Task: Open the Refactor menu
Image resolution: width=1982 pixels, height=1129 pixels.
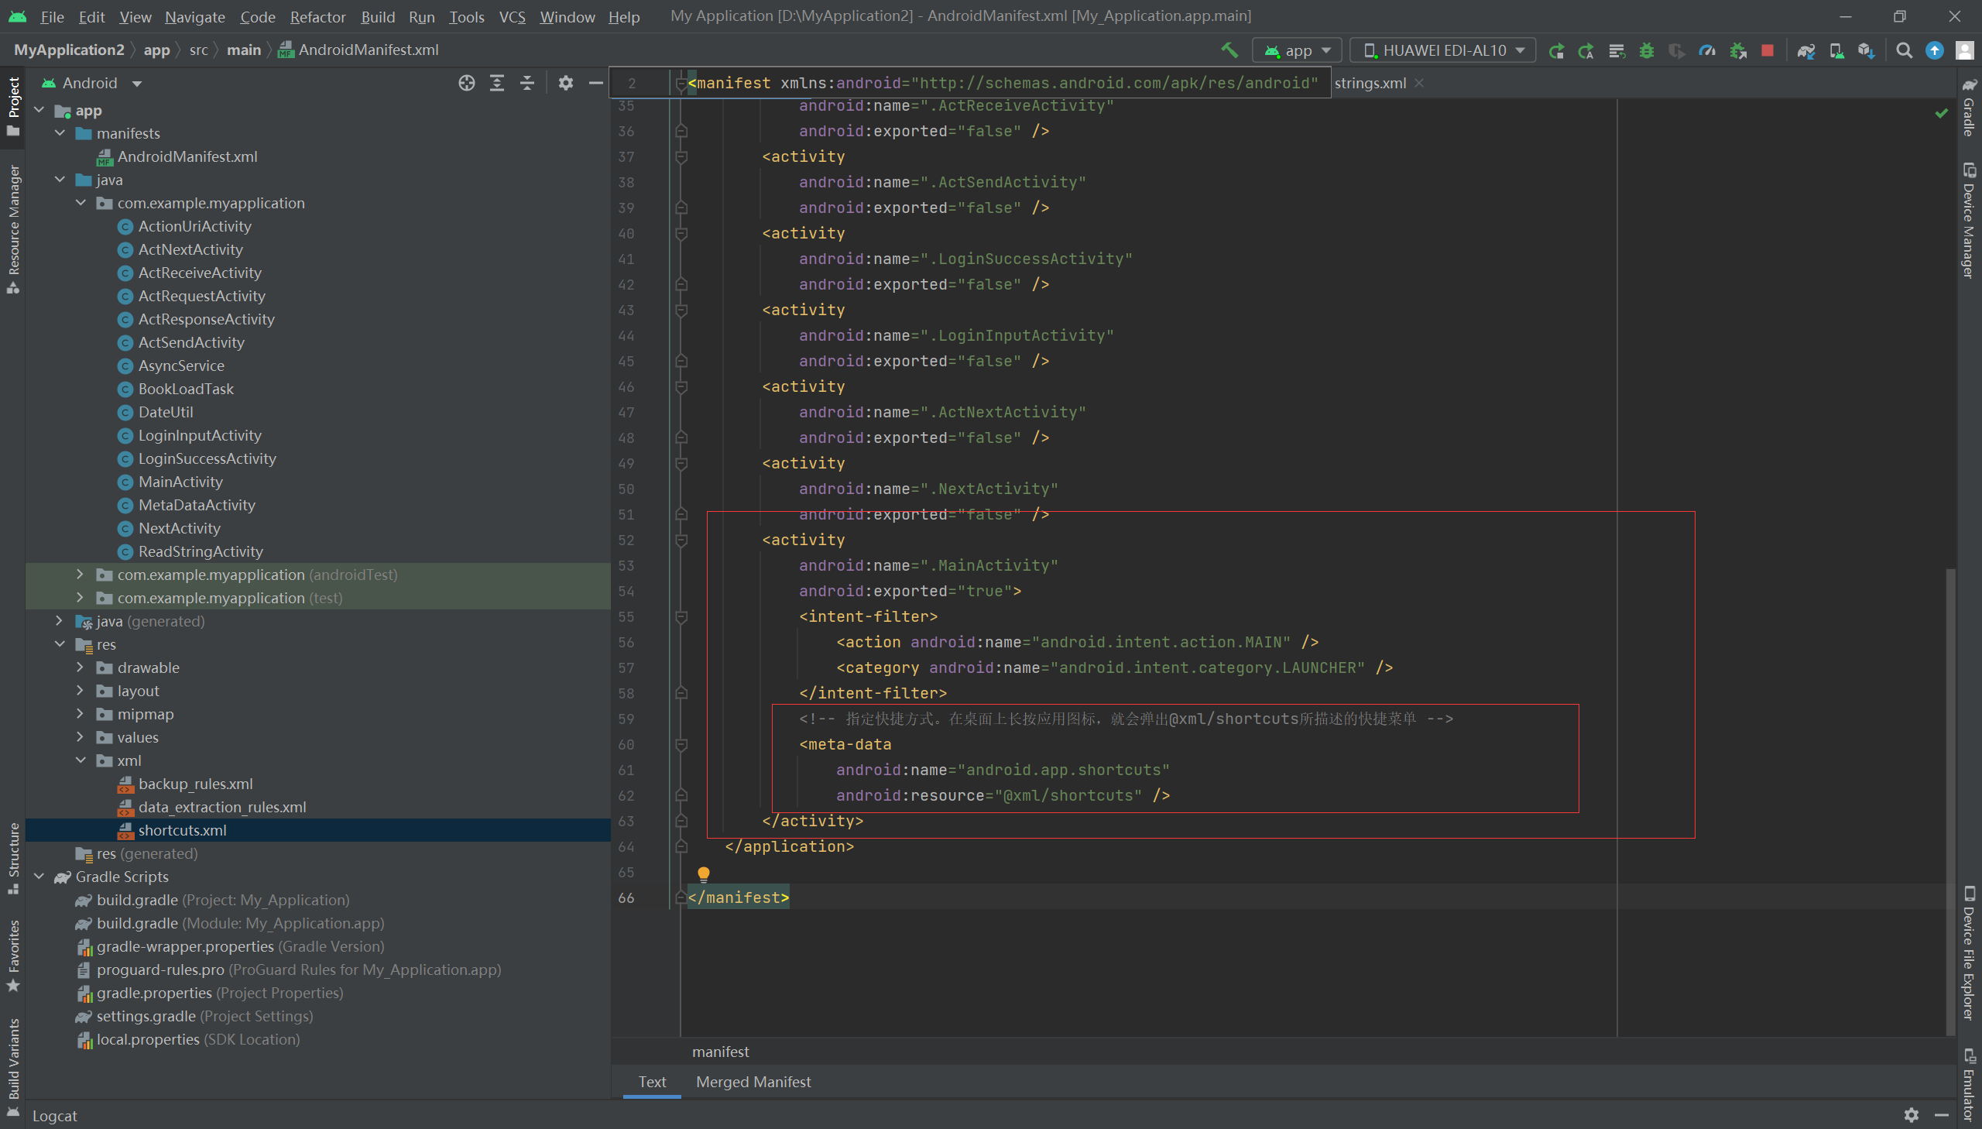Action: (x=317, y=16)
